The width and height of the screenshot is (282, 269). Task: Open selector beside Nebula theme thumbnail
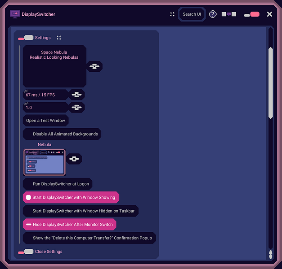[x=74, y=159]
